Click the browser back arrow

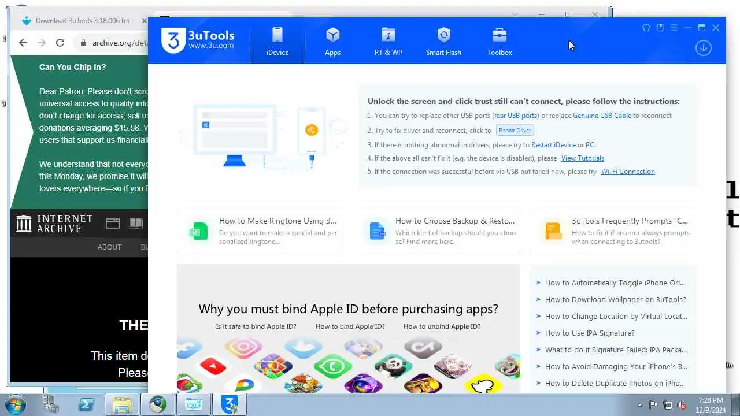(x=23, y=43)
